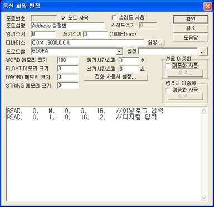Click the 포트설명 text field
This screenshot has width=214, height=207.
(68, 26)
